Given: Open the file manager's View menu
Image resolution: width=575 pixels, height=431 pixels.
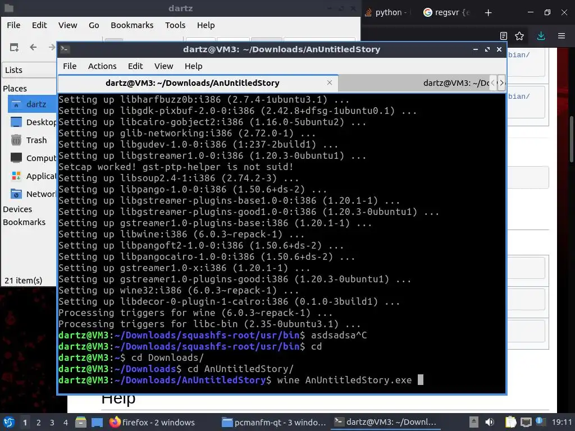Looking at the screenshot, I should pos(67,25).
